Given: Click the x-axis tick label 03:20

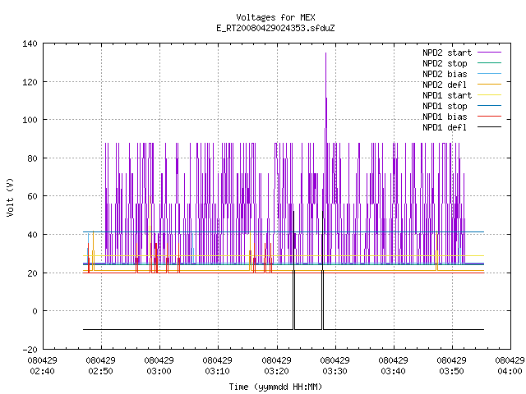Looking at the screenshot, I should [x=276, y=371].
